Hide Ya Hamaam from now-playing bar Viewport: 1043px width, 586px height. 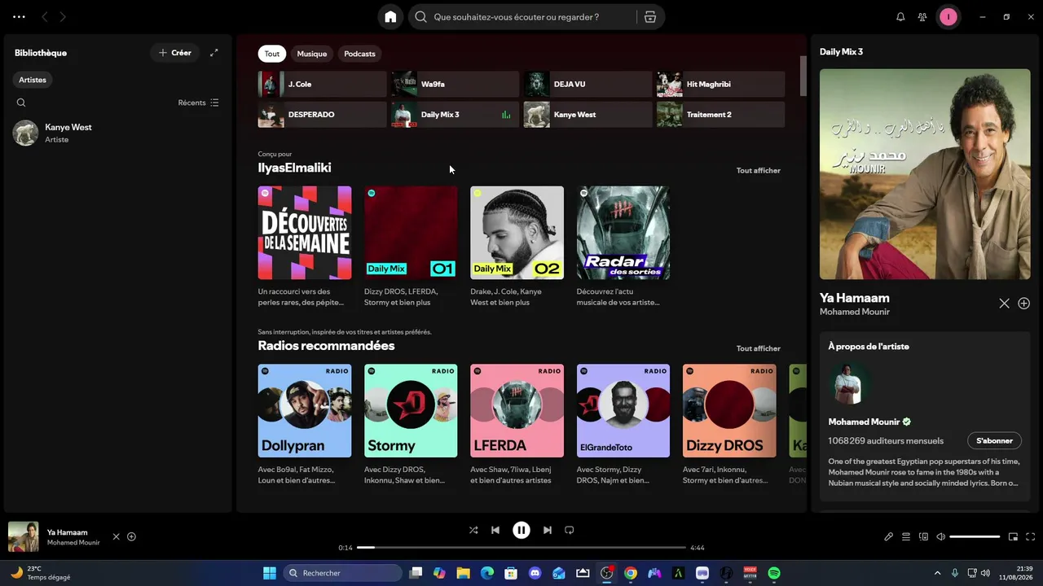click(116, 537)
